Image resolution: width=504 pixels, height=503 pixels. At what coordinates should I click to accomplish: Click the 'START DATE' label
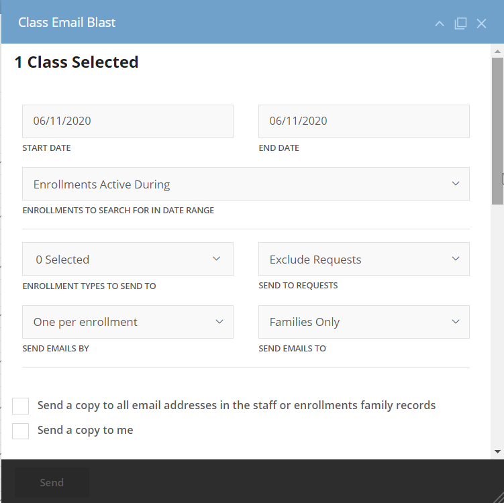tap(46, 148)
